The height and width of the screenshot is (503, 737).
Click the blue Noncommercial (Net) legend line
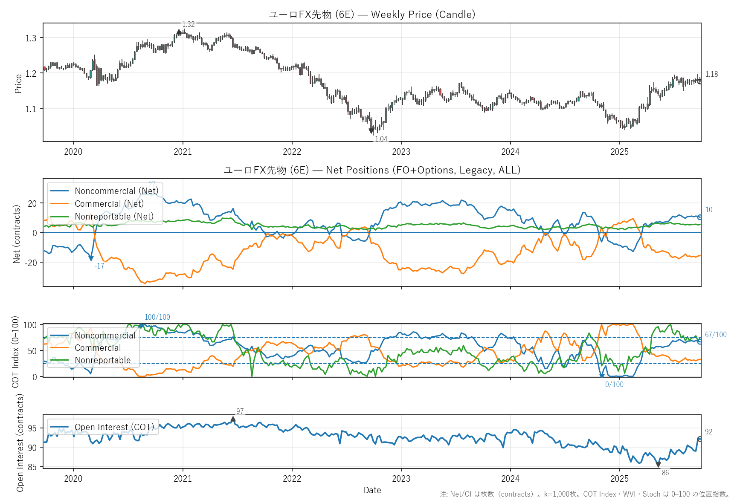59,191
